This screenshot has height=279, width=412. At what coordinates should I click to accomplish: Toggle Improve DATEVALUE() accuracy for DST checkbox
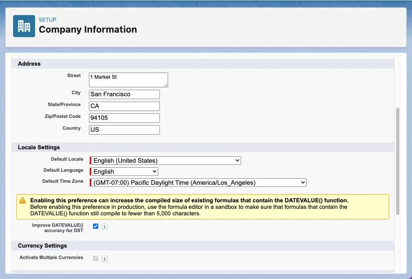pos(95,226)
